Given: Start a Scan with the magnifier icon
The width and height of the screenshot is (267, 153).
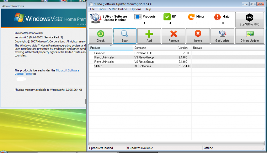Looking at the screenshot, I should click(x=125, y=34).
